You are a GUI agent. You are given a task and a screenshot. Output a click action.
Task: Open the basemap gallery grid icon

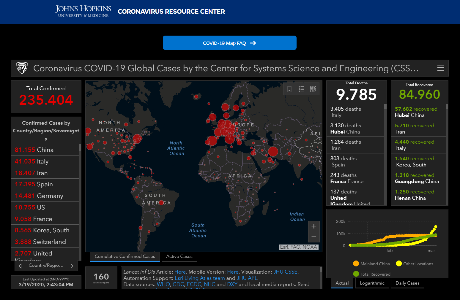[313, 89]
